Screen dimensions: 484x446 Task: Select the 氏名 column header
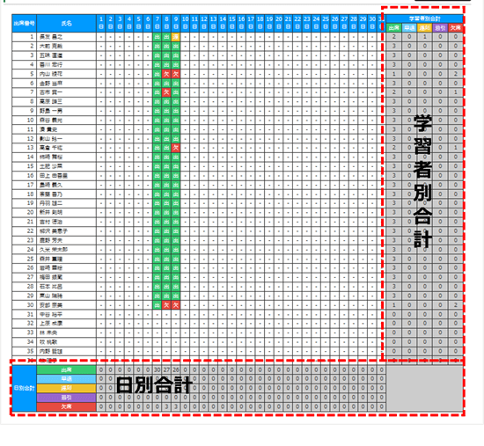point(66,23)
